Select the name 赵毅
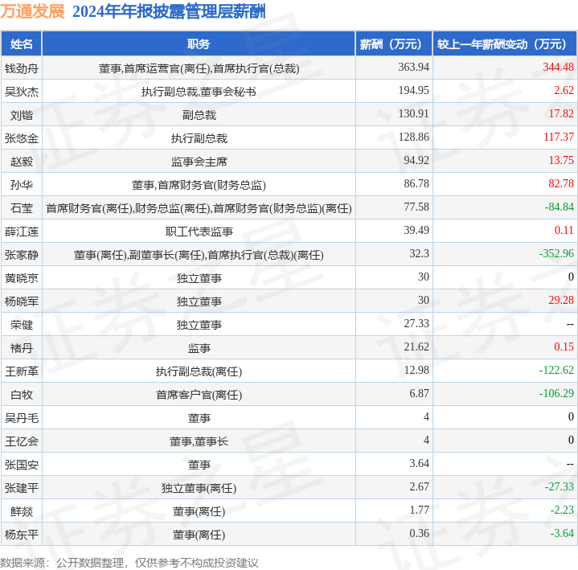 point(22,162)
